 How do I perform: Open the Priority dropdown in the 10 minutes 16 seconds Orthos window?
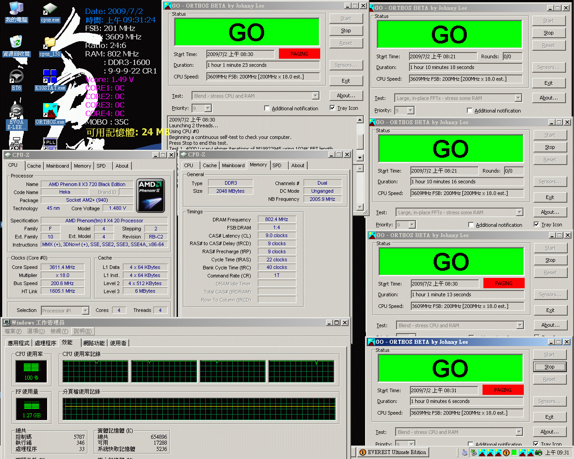pos(412,225)
